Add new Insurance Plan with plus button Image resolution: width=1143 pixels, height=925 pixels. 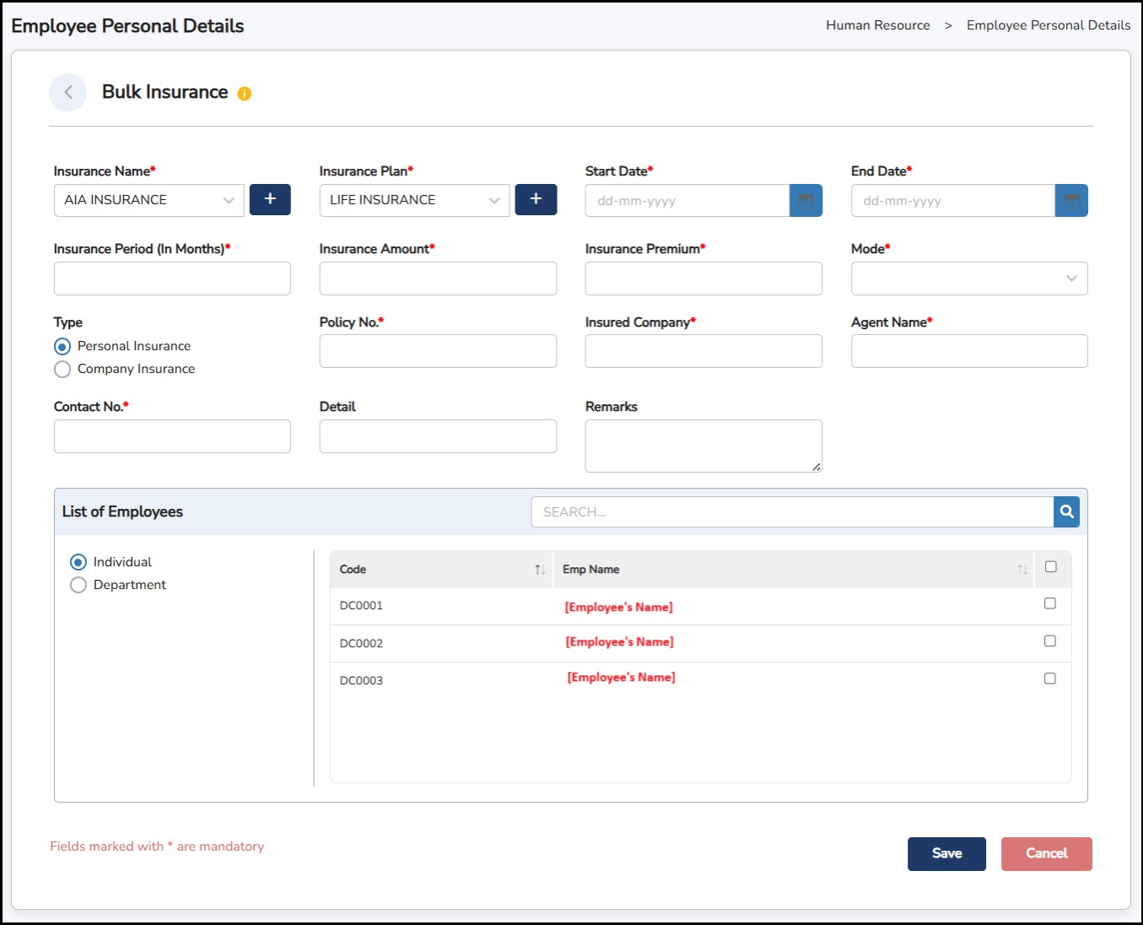click(x=536, y=200)
